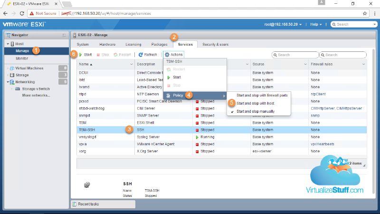Click the Refresh circular arrow icon
The height and width of the screenshot is (214, 380).
coord(141,55)
